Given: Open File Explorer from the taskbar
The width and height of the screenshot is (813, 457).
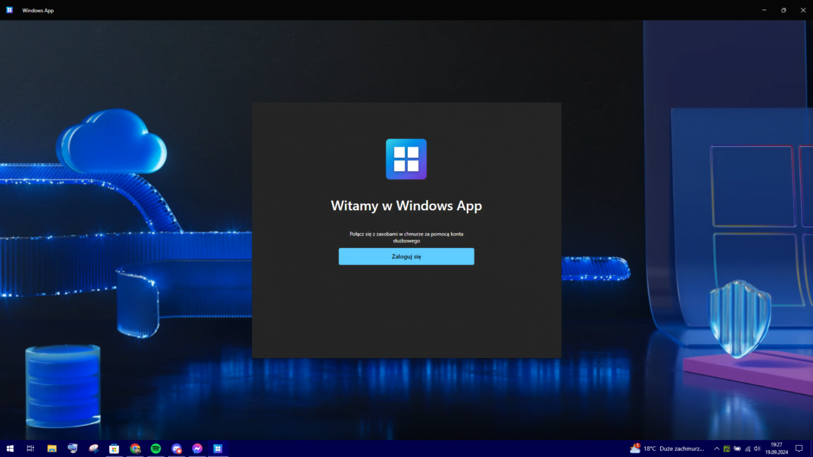Looking at the screenshot, I should (x=52, y=449).
